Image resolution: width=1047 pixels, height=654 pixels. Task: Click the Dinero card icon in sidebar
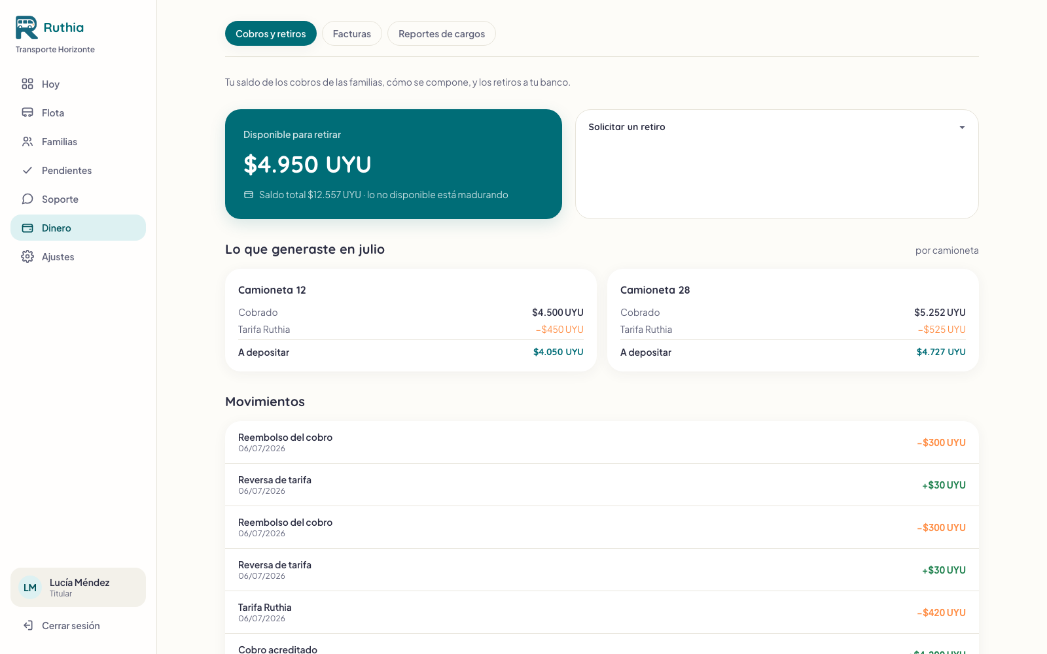coord(27,228)
